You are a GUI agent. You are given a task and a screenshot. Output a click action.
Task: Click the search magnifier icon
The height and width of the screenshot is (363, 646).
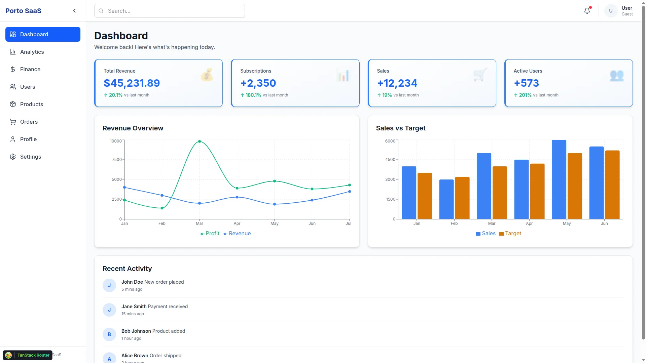101,11
